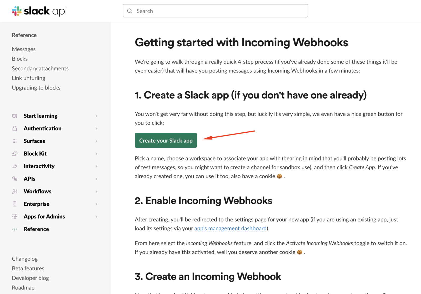Click the building icon beside Enterprise
This screenshot has height=294, width=421.
click(15, 204)
